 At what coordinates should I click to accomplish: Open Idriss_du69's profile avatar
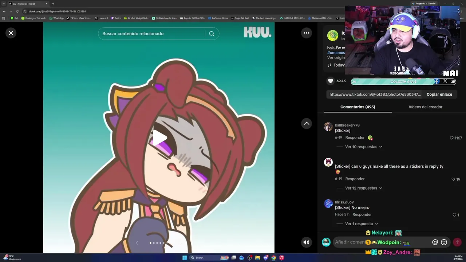(328, 203)
